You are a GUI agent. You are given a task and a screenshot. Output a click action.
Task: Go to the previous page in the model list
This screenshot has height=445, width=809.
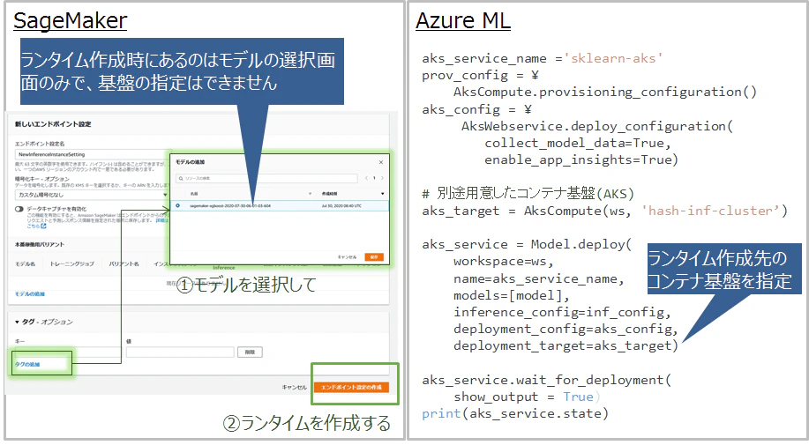coord(366,178)
